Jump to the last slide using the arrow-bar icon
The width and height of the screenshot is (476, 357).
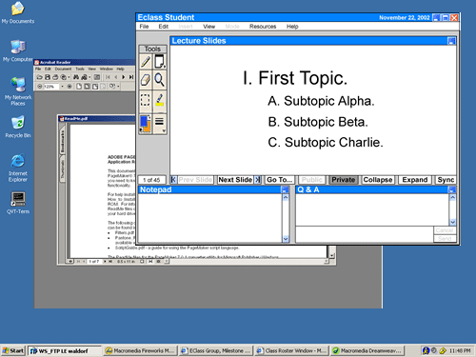point(258,180)
